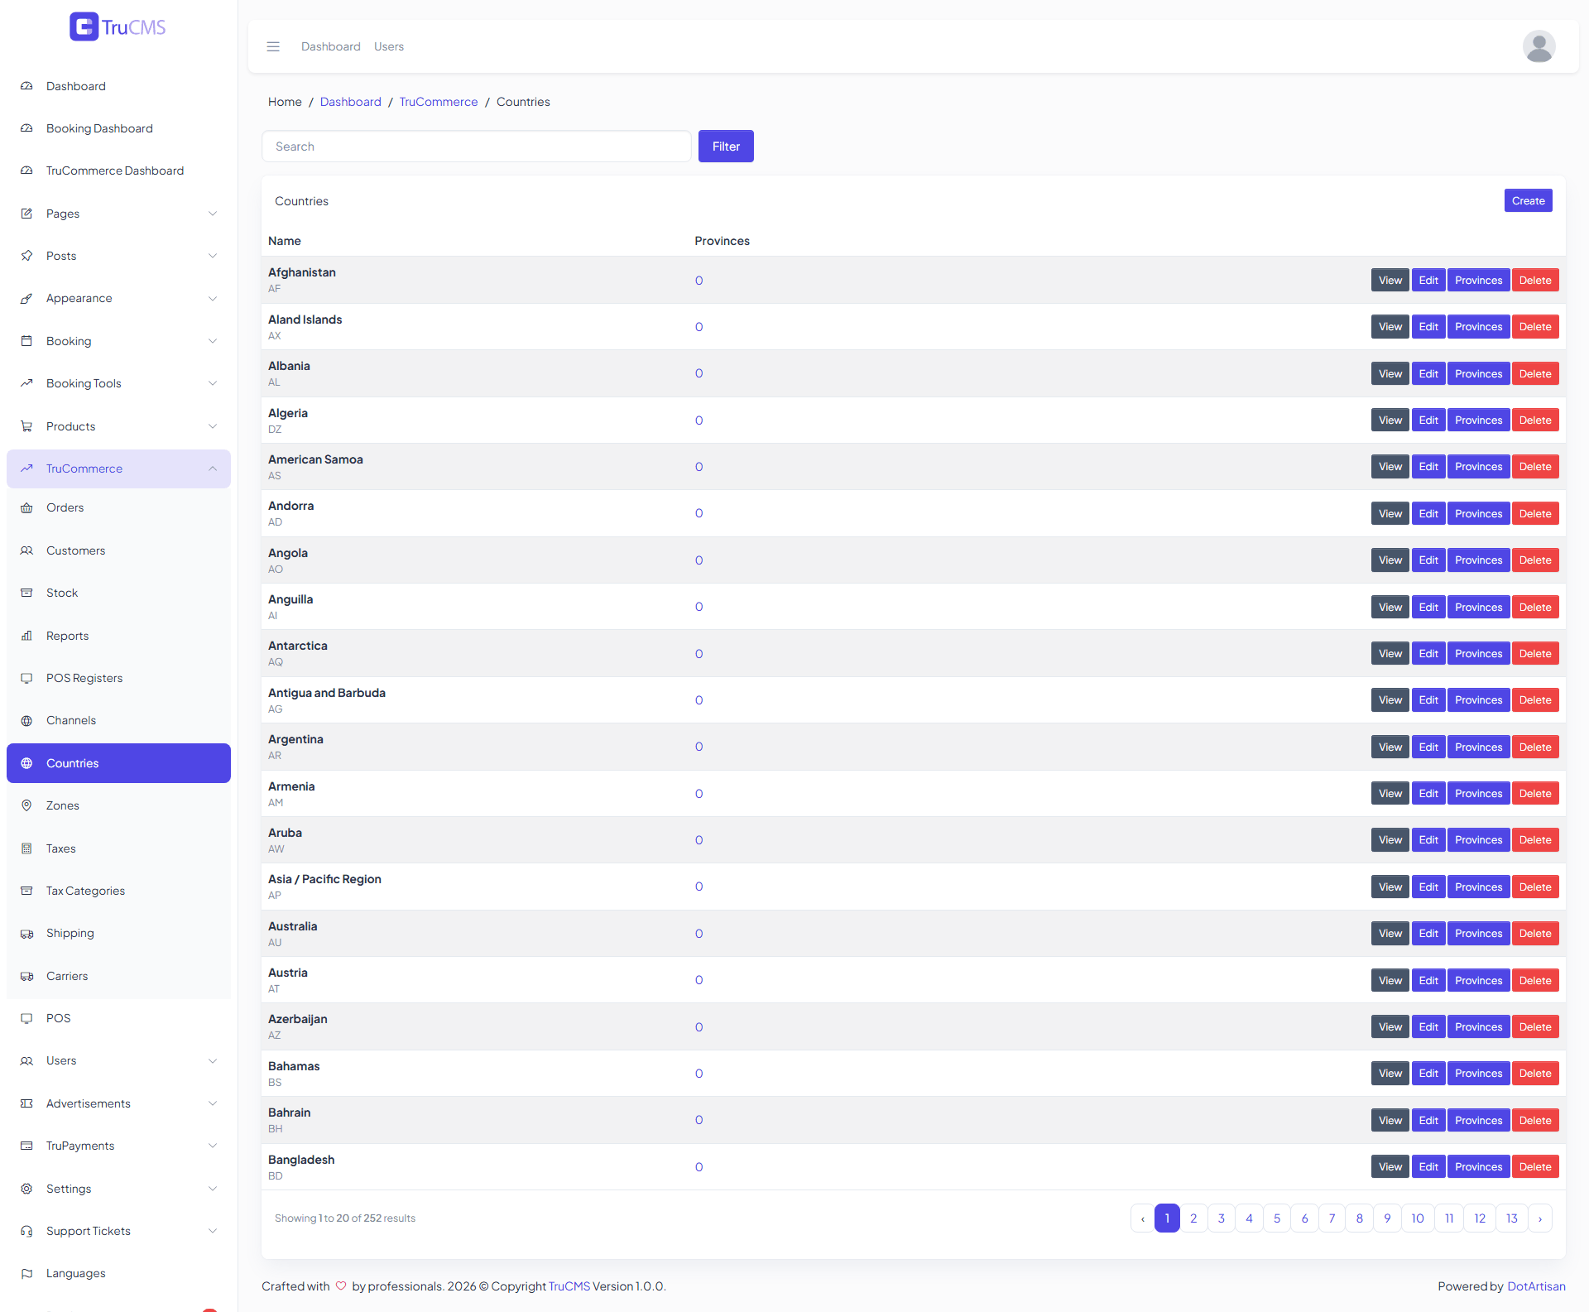Click the Filter button
Screen dimensions: 1589x1312
726,147
